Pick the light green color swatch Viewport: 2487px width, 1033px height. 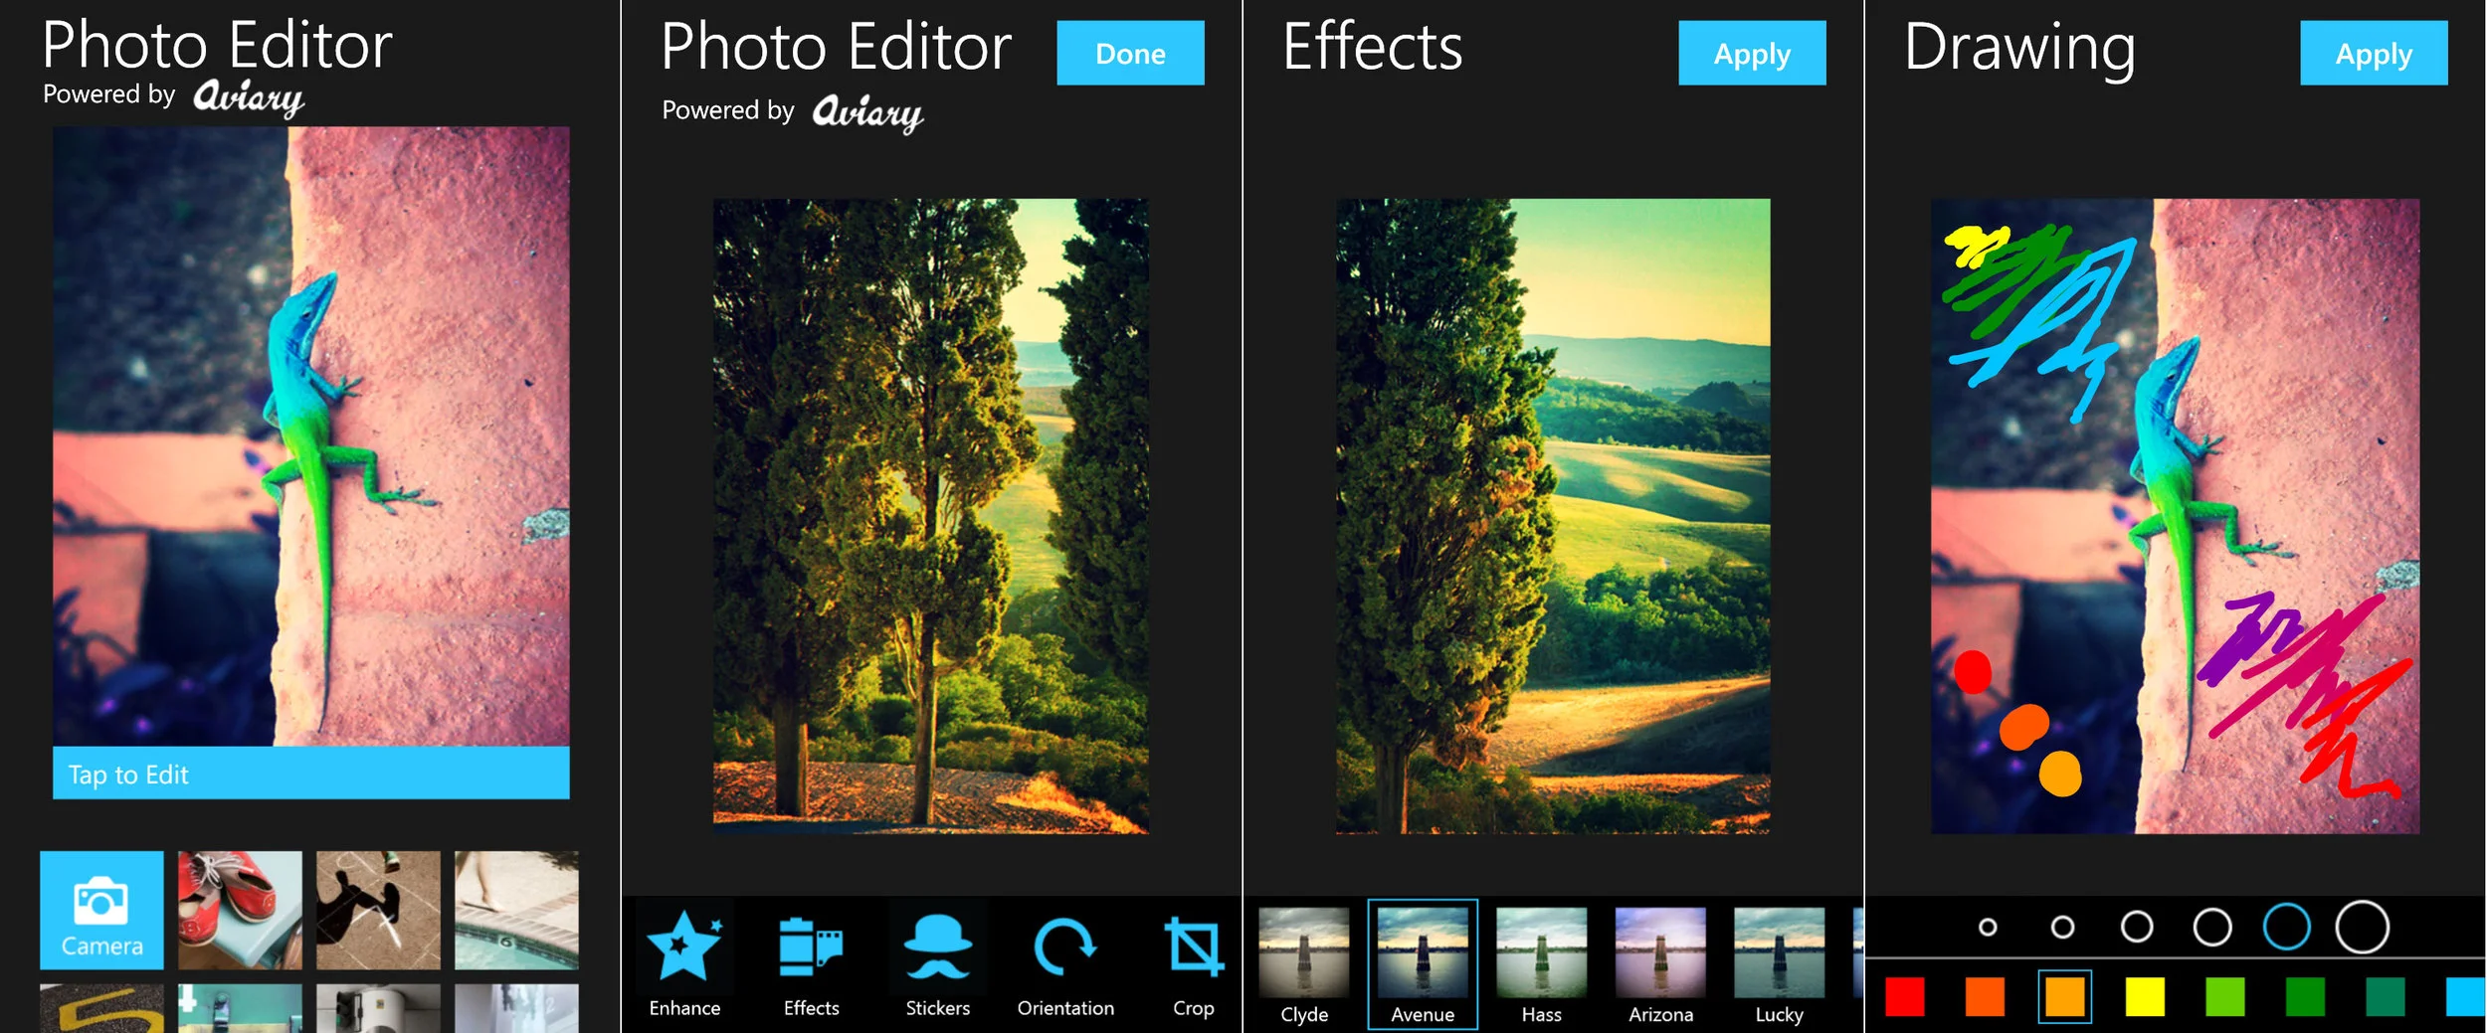tap(2225, 996)
